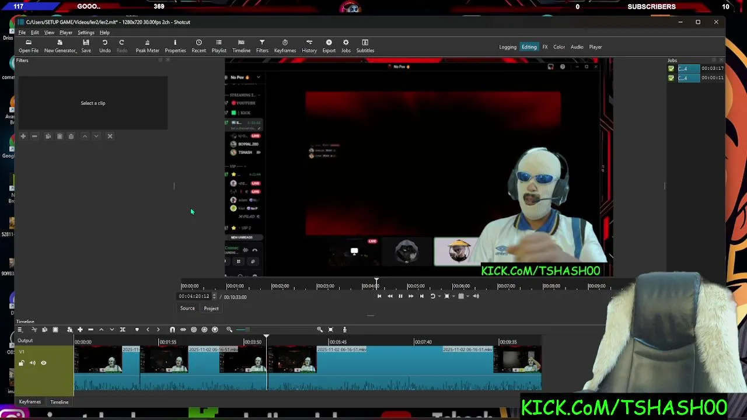Zoom out the timeline with the magnifier minus
Image resolution: width=747 pixels, height=420 pixels.
point(229,330)
